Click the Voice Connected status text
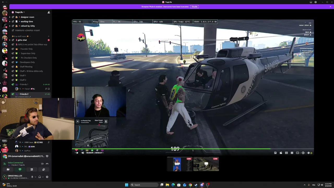The image size is (334, 188). click(x=15, y=163)
